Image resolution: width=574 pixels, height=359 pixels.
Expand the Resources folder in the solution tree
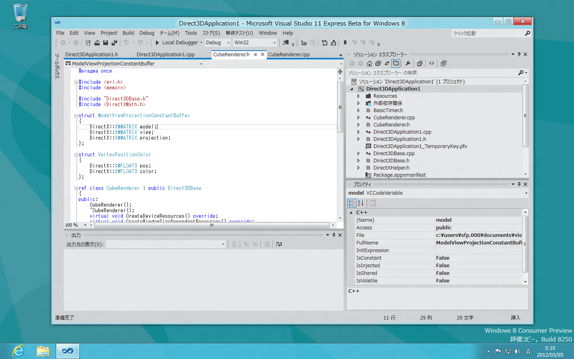(x=359, y=96)
